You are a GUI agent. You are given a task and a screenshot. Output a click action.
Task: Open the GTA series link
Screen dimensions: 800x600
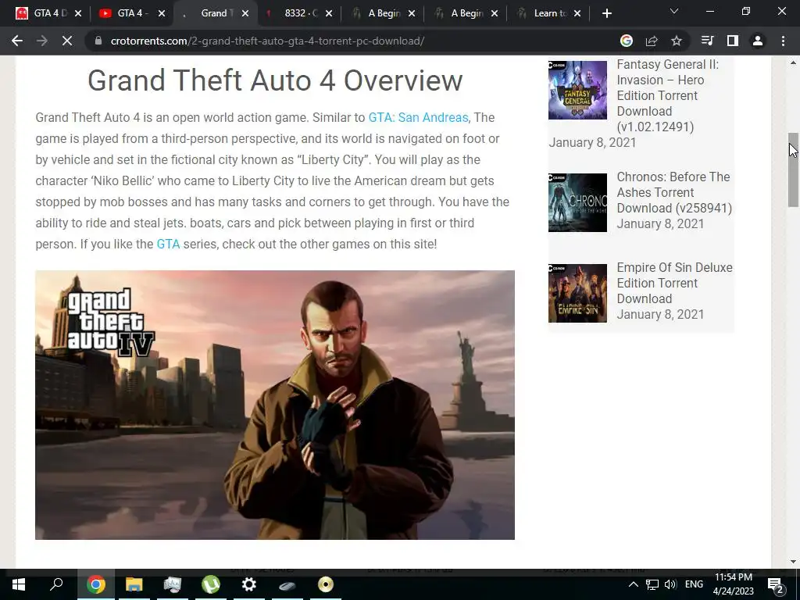coord(168,244)
